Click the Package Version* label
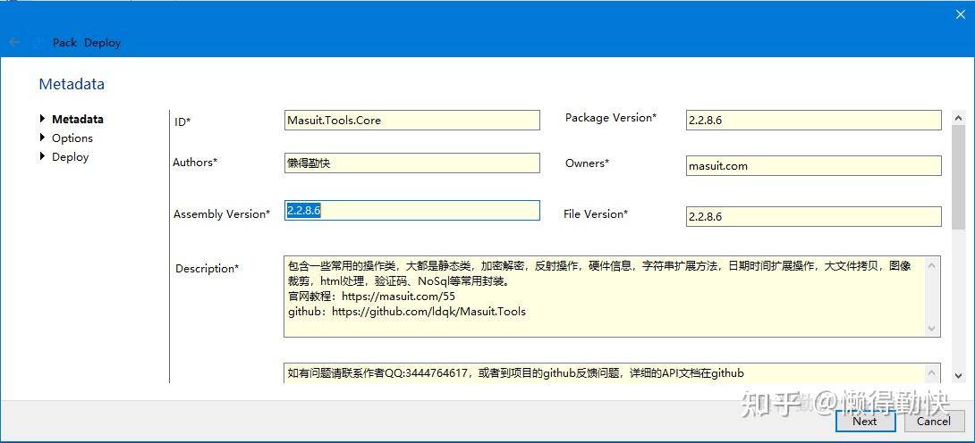Screen dimensions: 975x443 point(611,117)
